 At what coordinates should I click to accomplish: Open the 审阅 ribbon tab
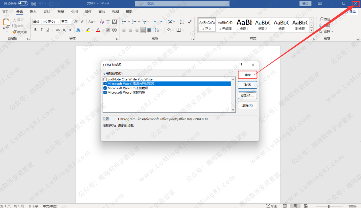point(102,12)
